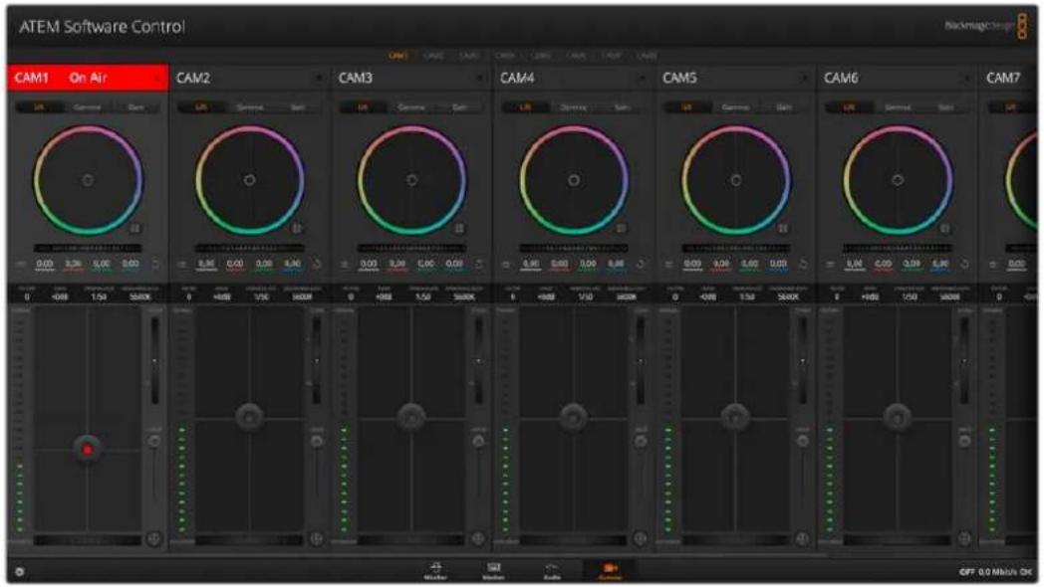Open the CAM1 menu icon left of the color values

coord(20,265)
